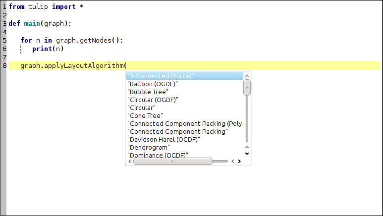Click the horizontal scrollbar thumb in popup
The width and height of the screenshot is (383, 216).
click(173, 161)
